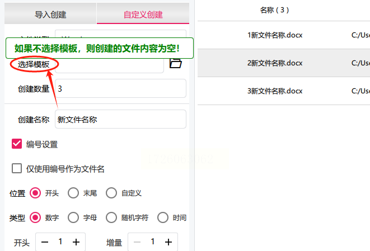Increase the 开头 start number with plus

click(x=76, y=242)
